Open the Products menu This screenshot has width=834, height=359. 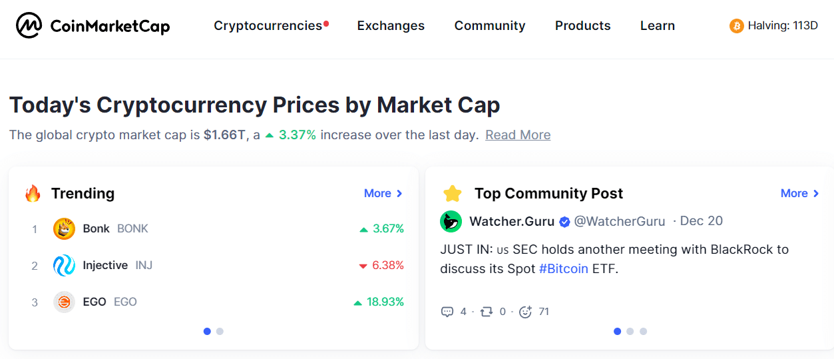582,25
